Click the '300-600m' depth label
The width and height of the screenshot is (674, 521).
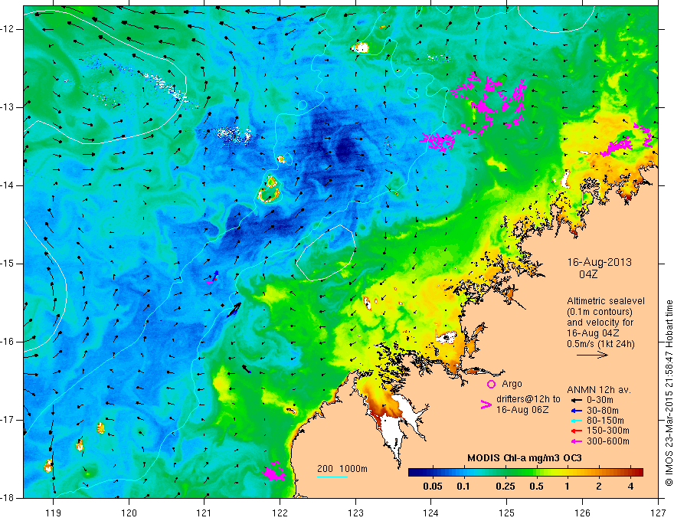tap(608, 441)
